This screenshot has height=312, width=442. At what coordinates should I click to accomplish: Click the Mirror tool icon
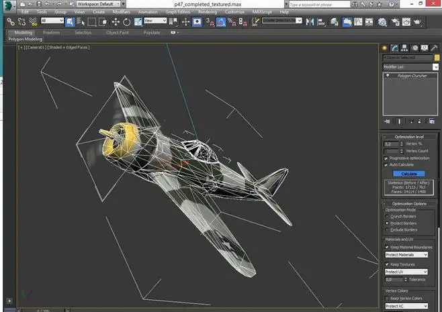click(310, 21)
